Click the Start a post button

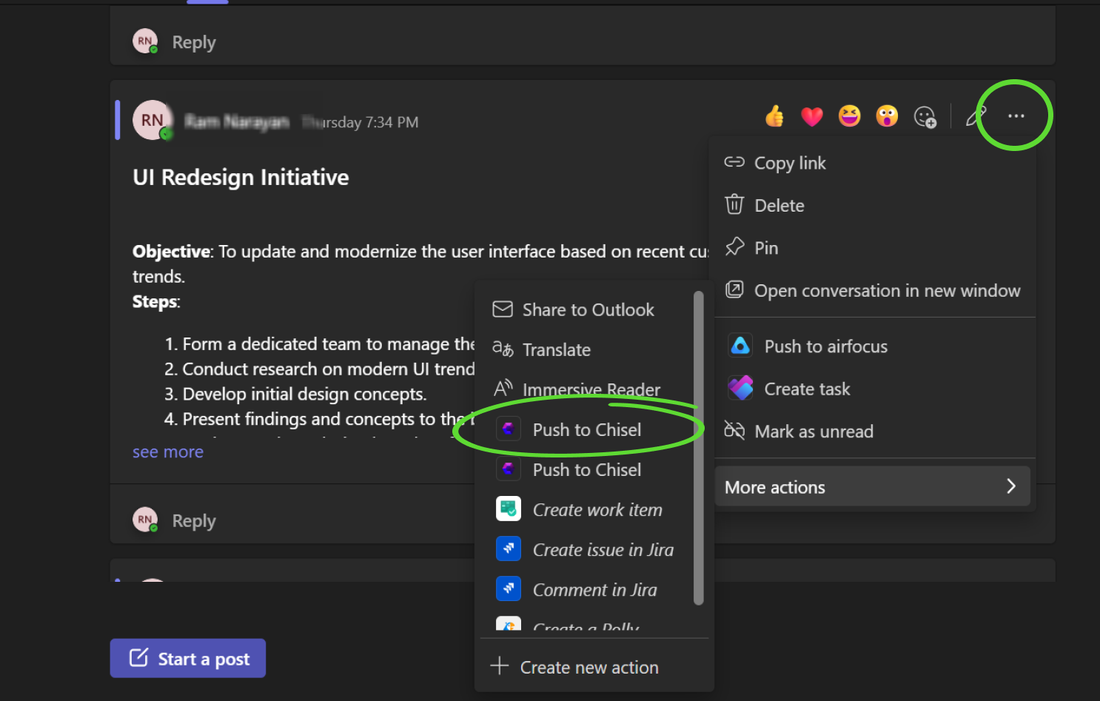[x=187, y=657]
